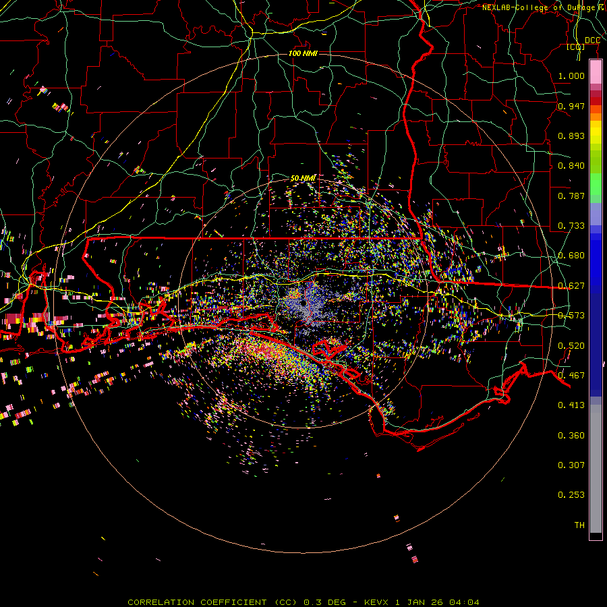
Task: Click the 0.680 legend value
Action: tap(571, 256)
